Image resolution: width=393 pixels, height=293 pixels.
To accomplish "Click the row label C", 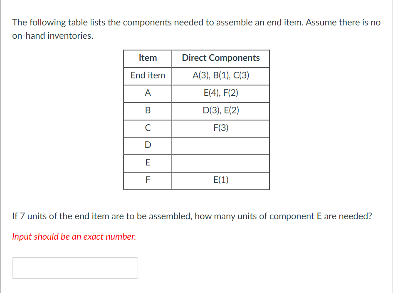I will pyautogui.click(x=148, y=128).
